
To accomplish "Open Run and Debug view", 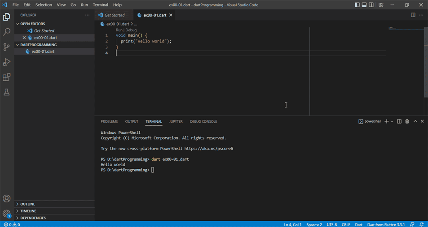I will point(7,62).
